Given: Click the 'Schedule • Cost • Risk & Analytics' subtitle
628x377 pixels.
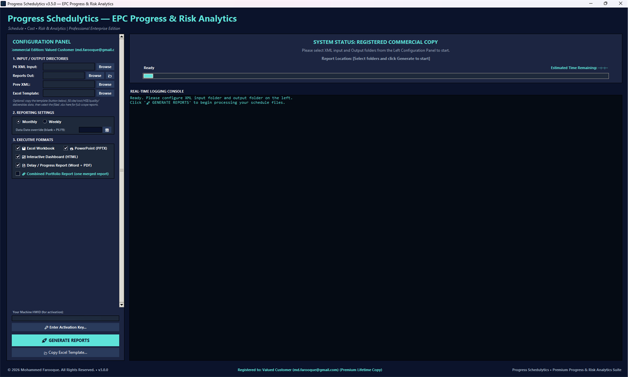Looking at the screenshot, I should pos(64,28).
